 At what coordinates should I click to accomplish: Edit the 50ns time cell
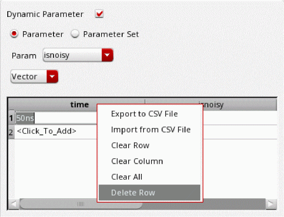[x=55, y=117]
